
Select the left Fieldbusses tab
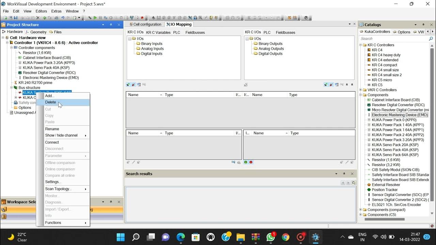[195, 33]
